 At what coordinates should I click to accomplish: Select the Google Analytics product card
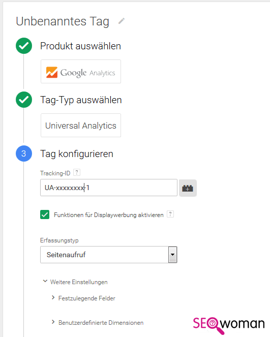[81, 72]
